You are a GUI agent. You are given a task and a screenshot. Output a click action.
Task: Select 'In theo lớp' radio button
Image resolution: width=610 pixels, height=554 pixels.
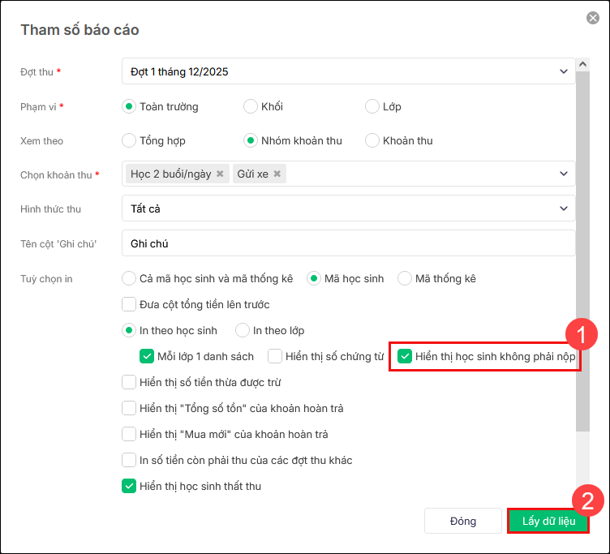243,330
